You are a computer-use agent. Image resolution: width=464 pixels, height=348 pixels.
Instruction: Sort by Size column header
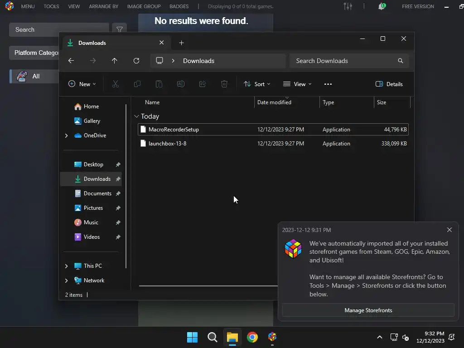382,102
